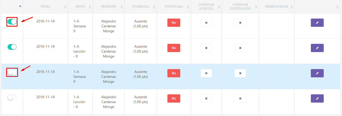Sort the table by Fecha column
The image size is (342, 116).
tap(45, 7)
